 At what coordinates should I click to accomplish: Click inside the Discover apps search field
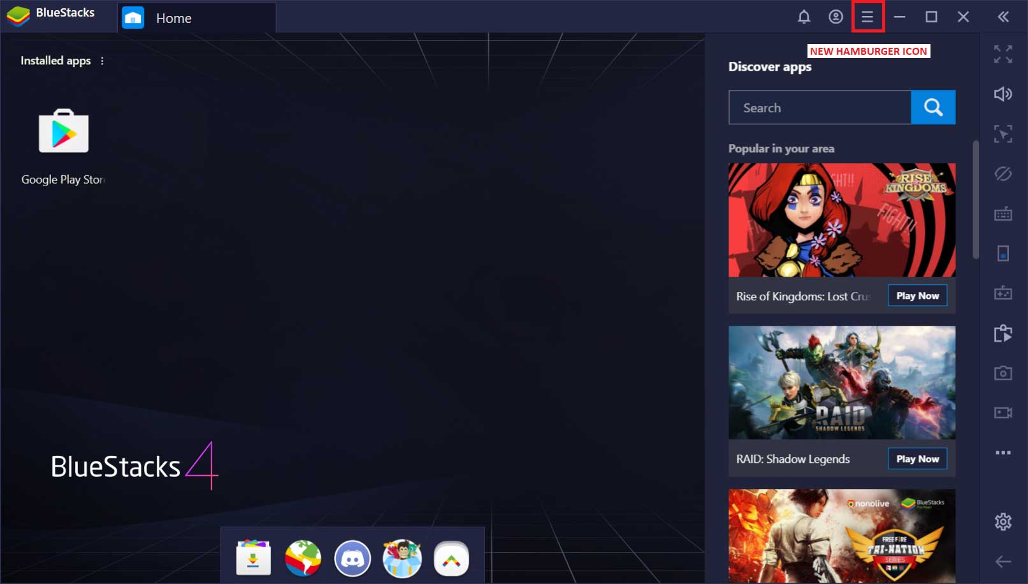pyautogui.click(x=819, y=107)
